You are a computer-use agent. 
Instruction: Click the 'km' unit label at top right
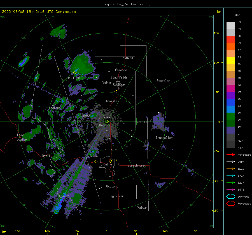point(219,12)
